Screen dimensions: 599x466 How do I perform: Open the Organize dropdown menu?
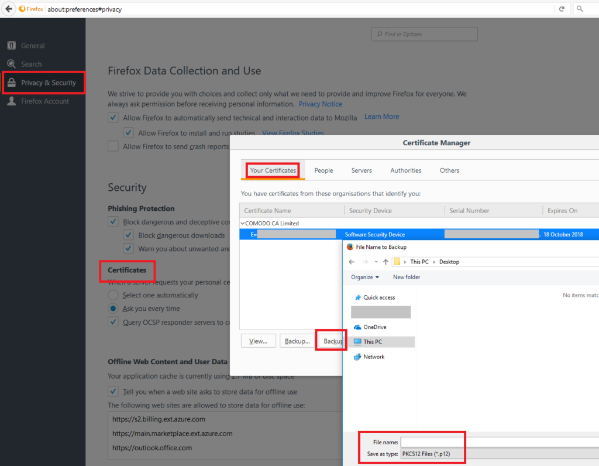(365, 277)
